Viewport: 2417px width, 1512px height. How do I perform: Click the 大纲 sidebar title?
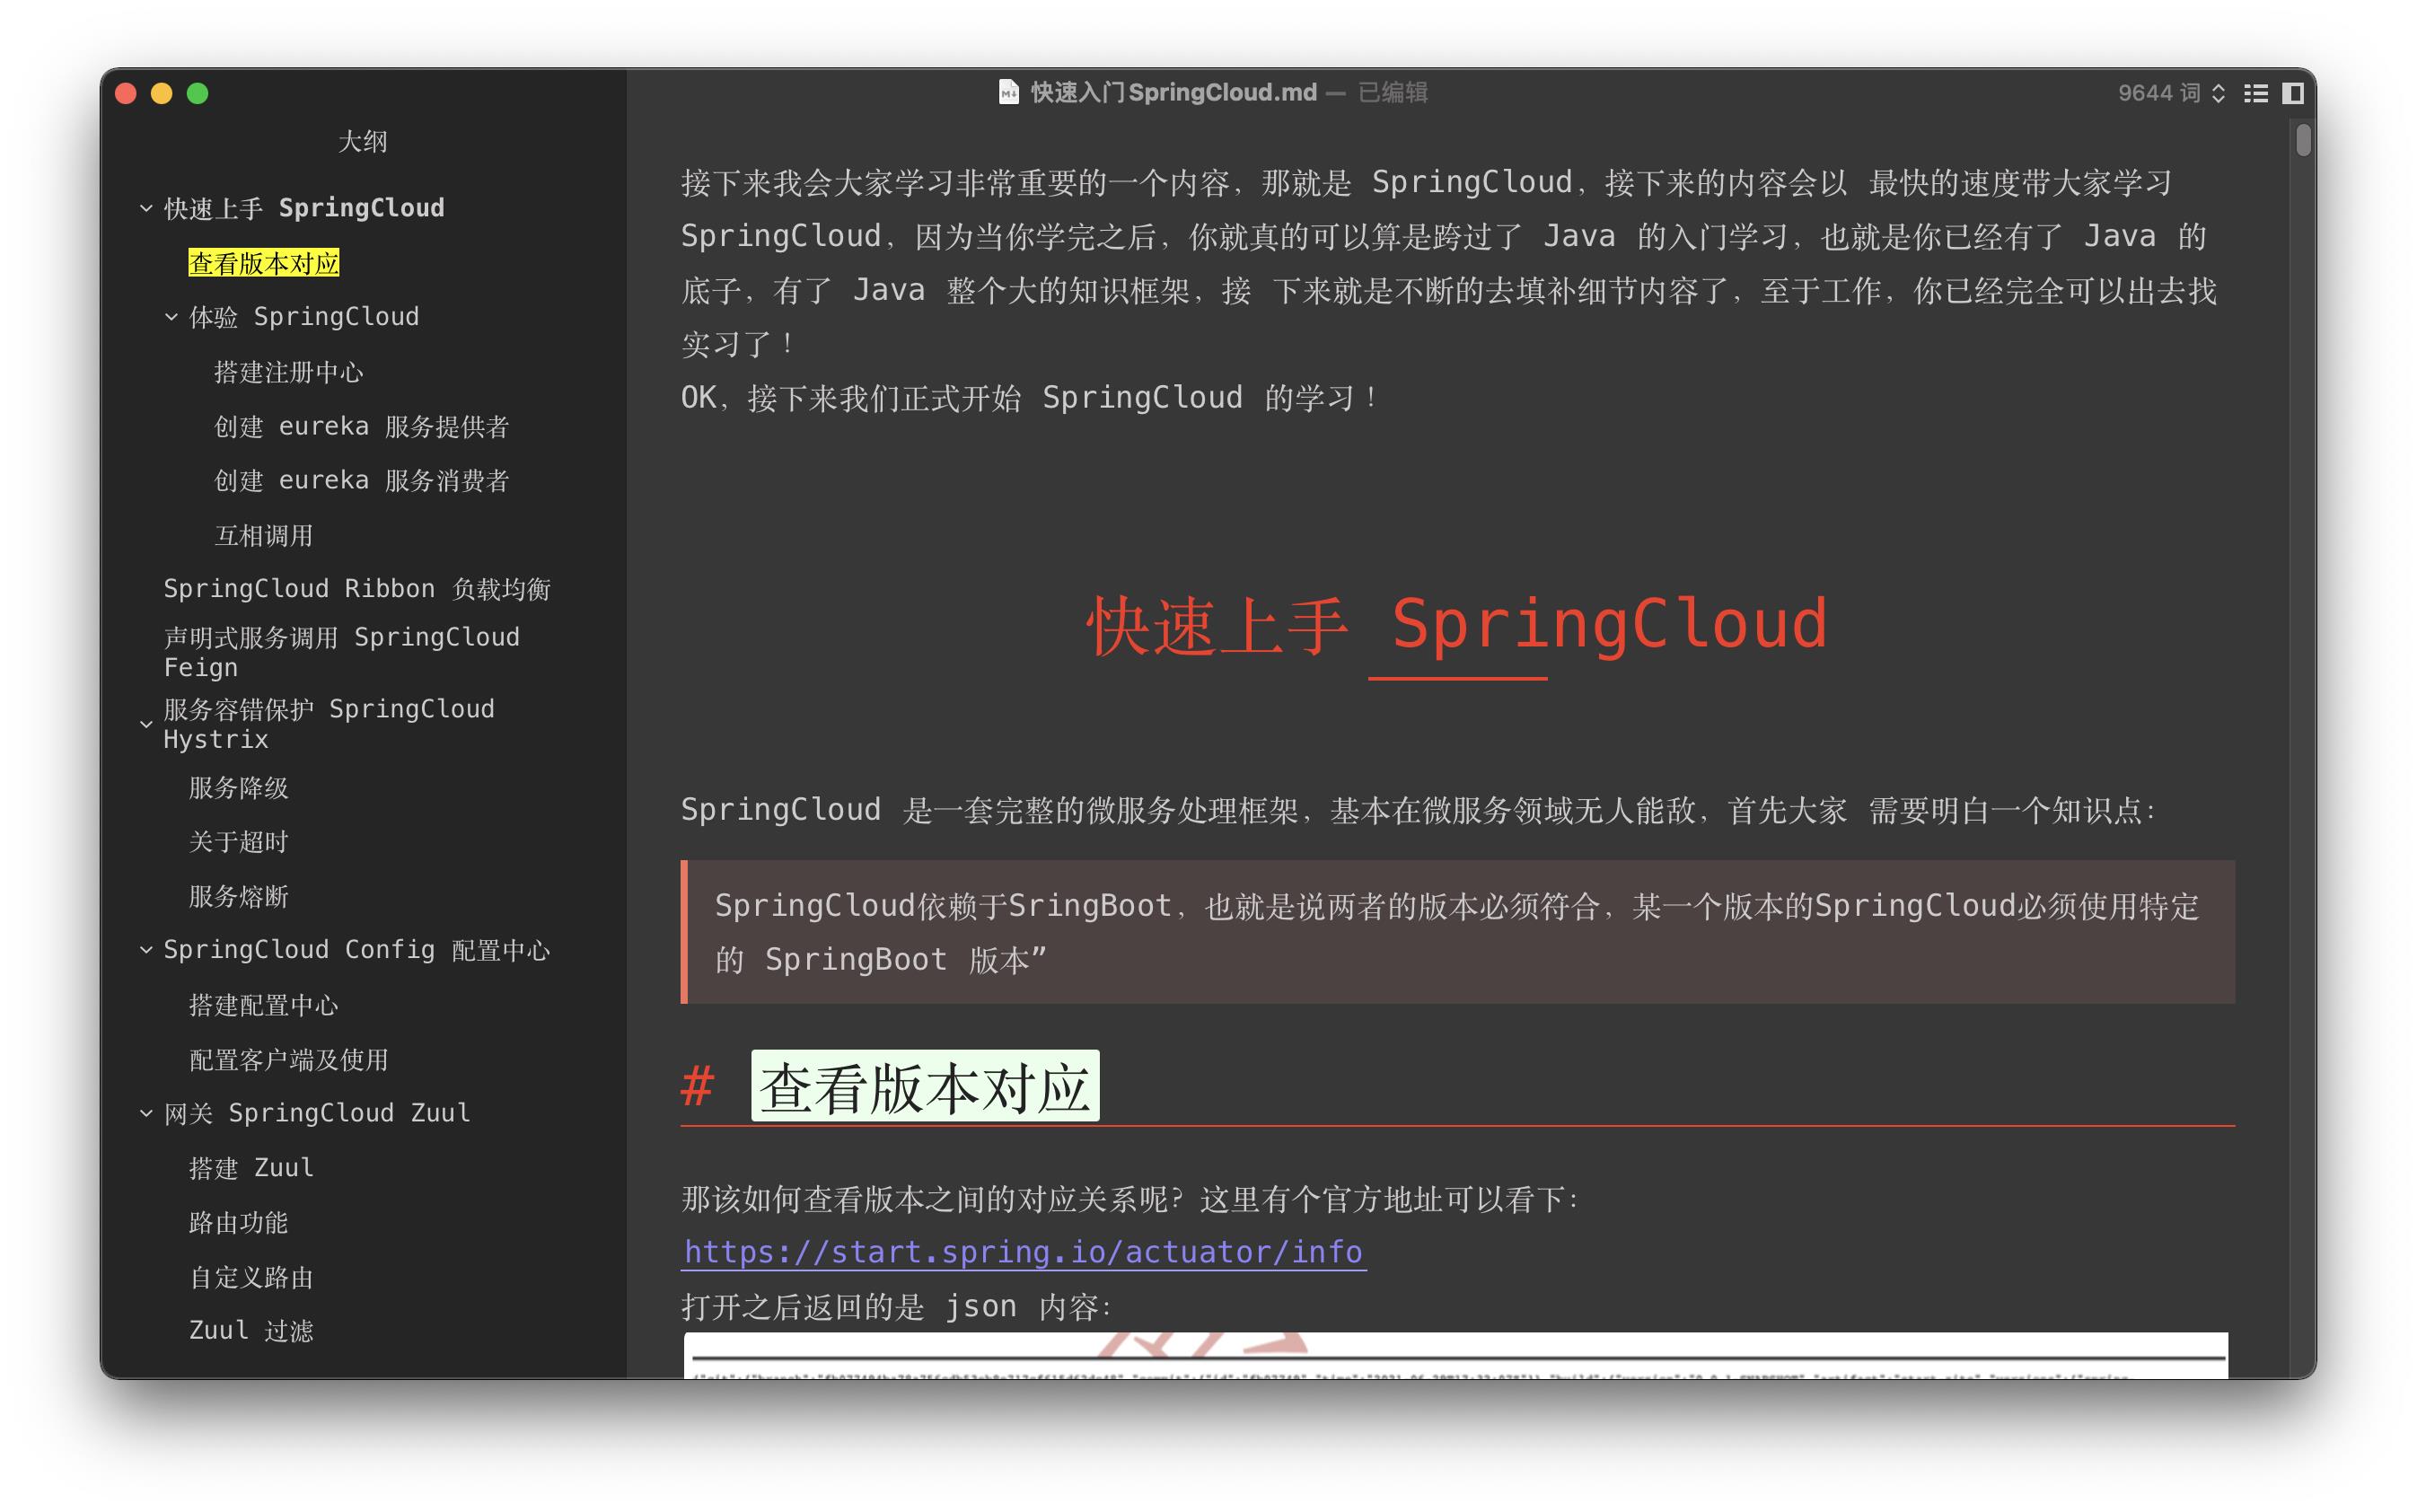(x=363, y=142)
